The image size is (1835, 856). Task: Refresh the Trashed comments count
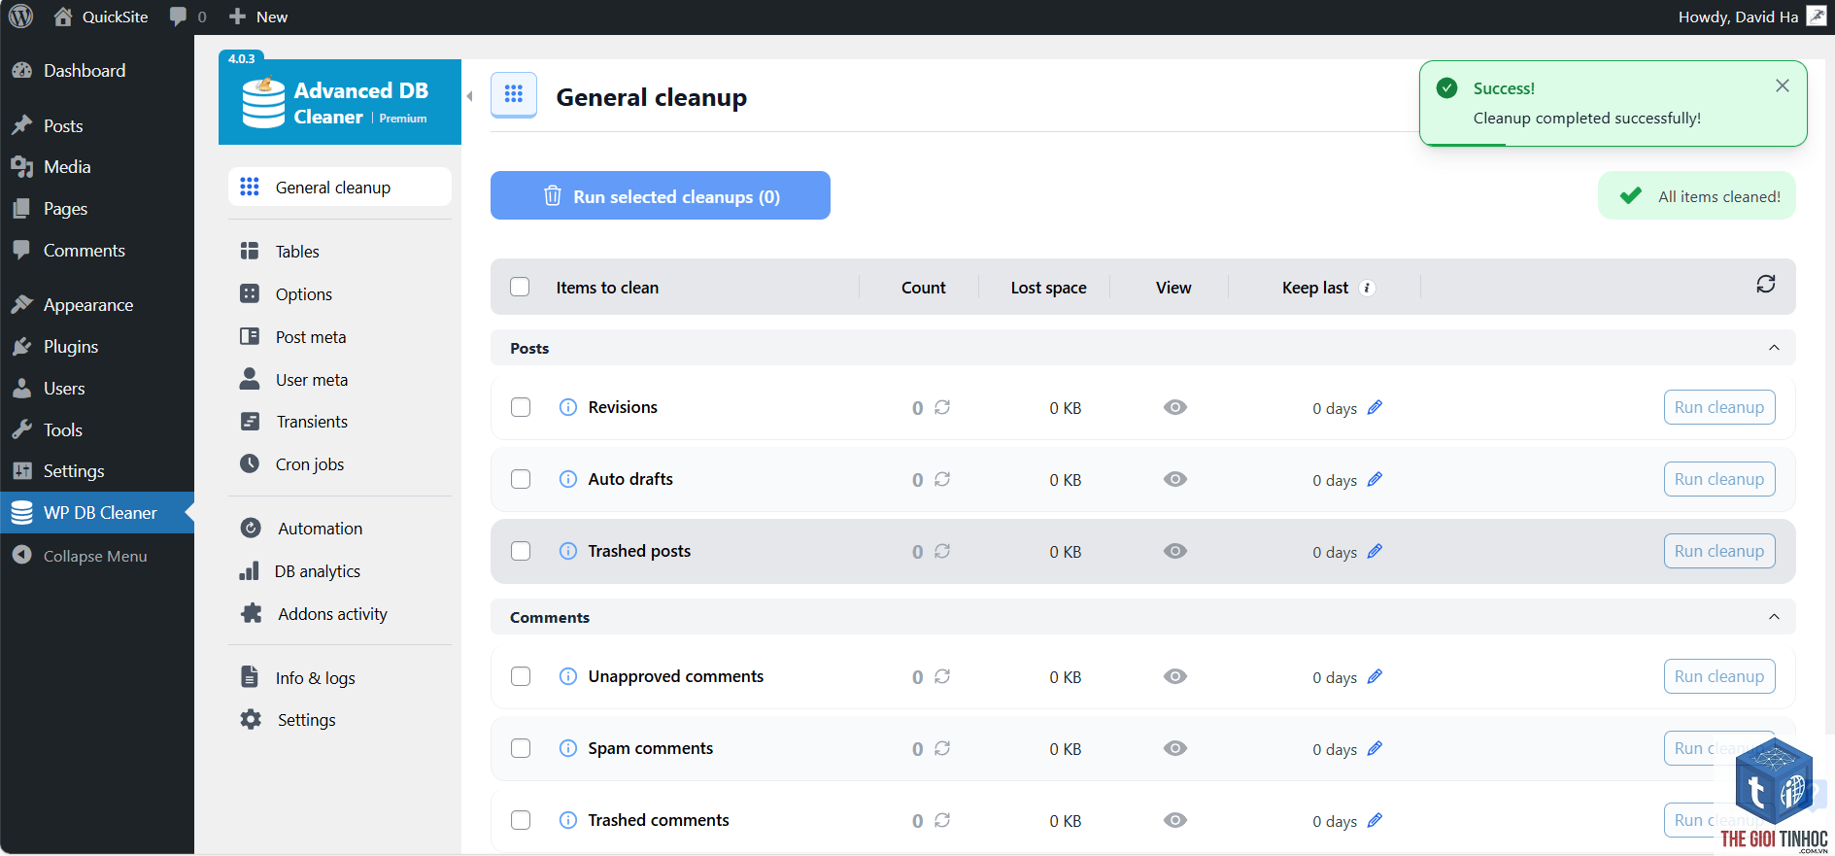pyautogui.click(x=942, y=820)
